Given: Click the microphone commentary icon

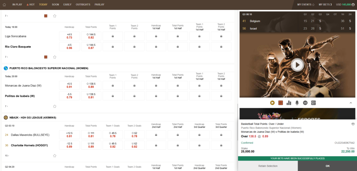Looking at the screenshot, I should [297, 103].
